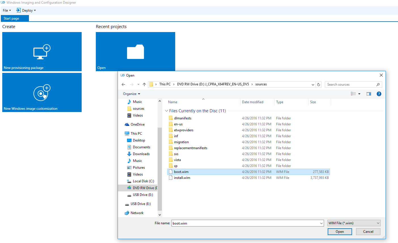Open the File menu
Viewport: 398px width, 243px height.
click(x=7, y=10)
